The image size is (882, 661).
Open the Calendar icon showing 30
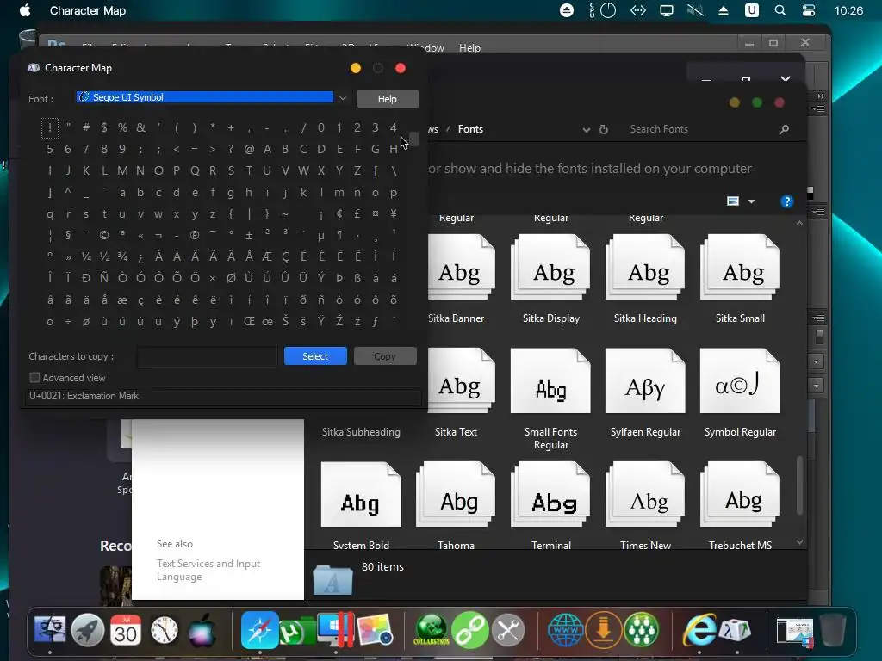tap(125, 629)
